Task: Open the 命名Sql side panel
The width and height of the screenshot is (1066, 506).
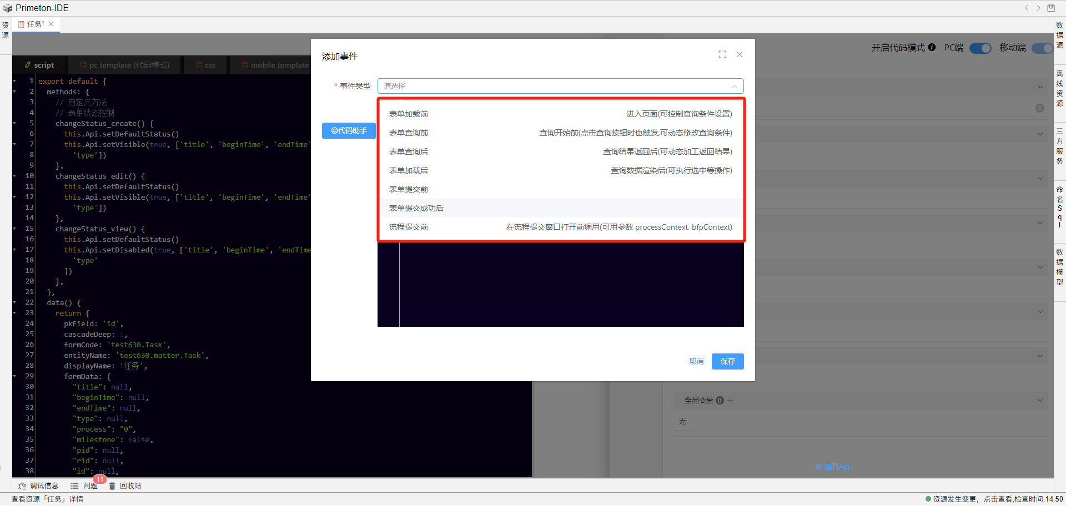Action: [1060, 206]
